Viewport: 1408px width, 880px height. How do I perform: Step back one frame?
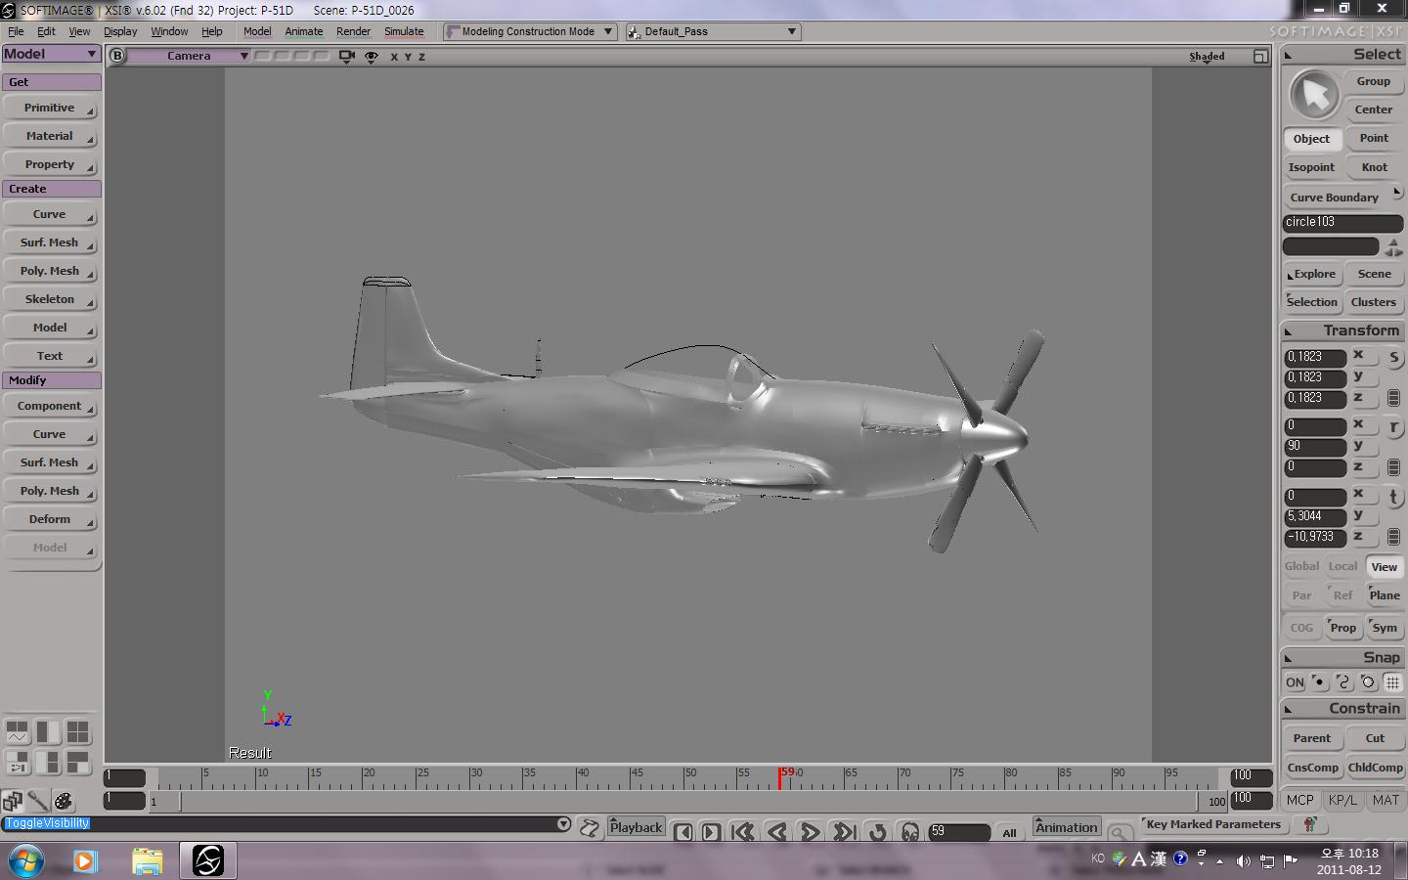[683, 832]
